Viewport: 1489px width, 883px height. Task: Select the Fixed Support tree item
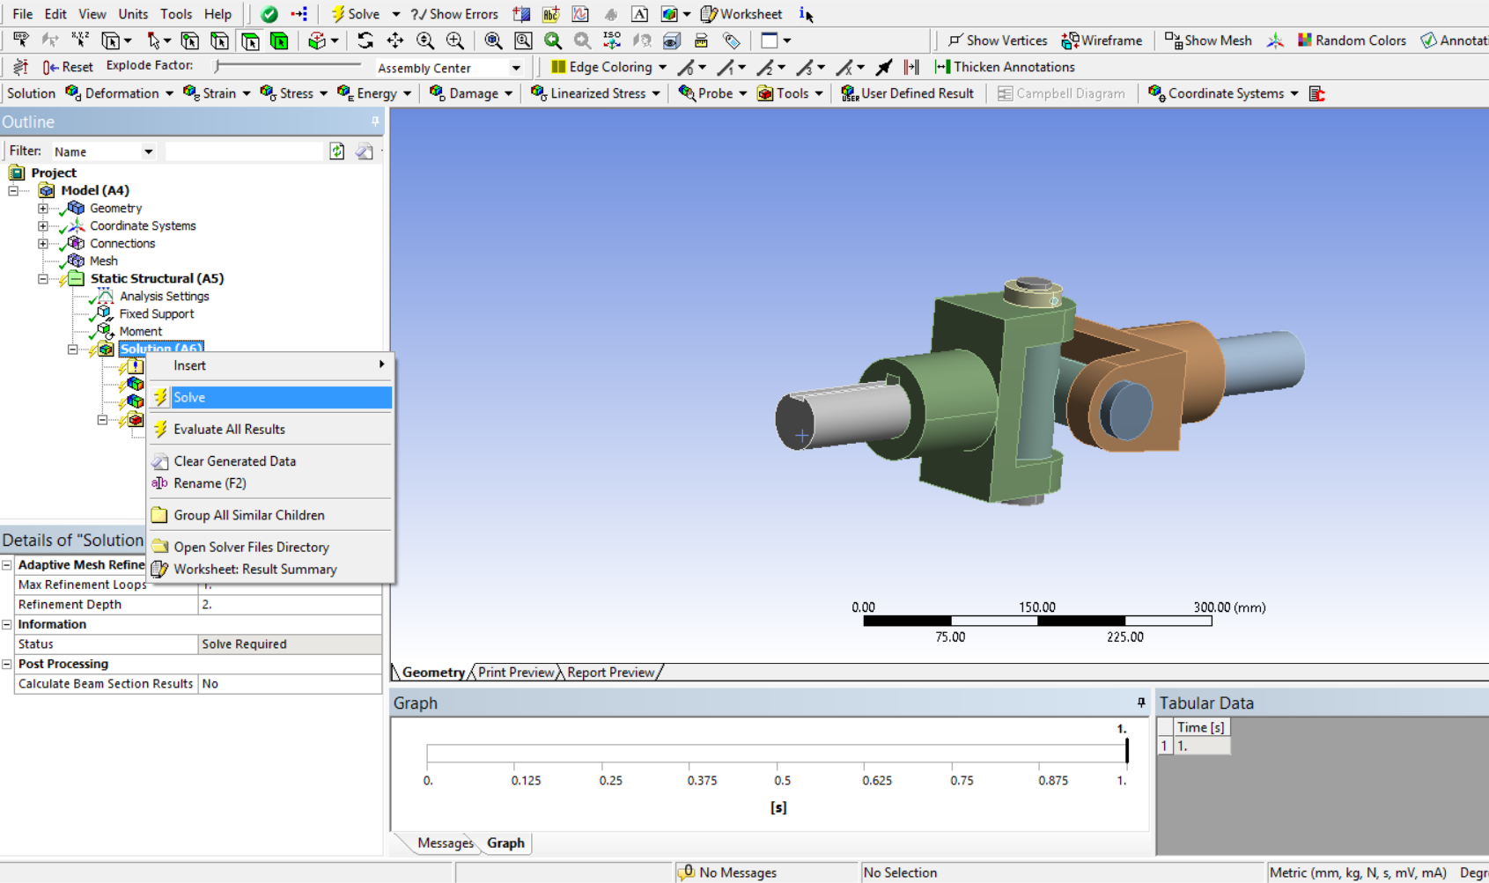pos(156,314)
